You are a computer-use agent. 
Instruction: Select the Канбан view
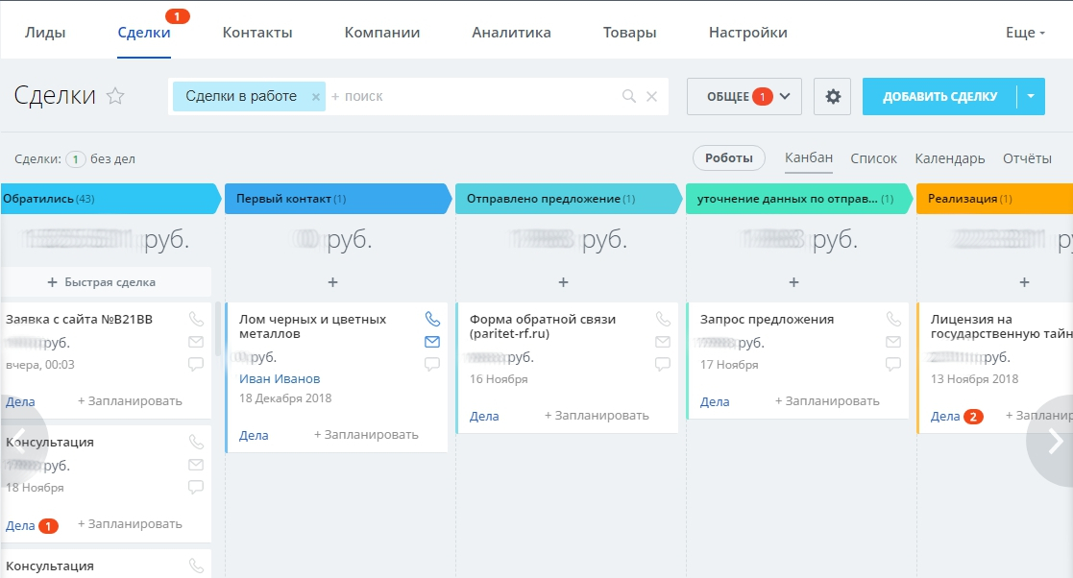(809, 158)
